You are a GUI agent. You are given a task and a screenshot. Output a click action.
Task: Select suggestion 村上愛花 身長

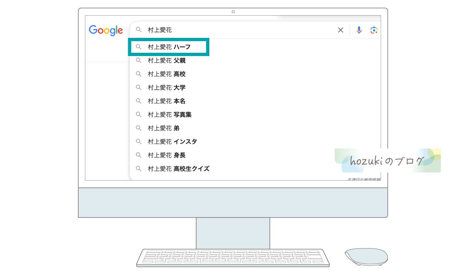point(255,155)
